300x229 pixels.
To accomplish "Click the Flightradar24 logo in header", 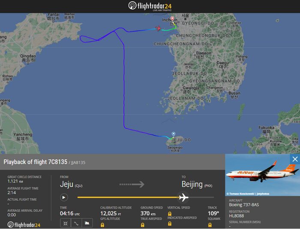I will pyautogui.click(x=150, y=6).
